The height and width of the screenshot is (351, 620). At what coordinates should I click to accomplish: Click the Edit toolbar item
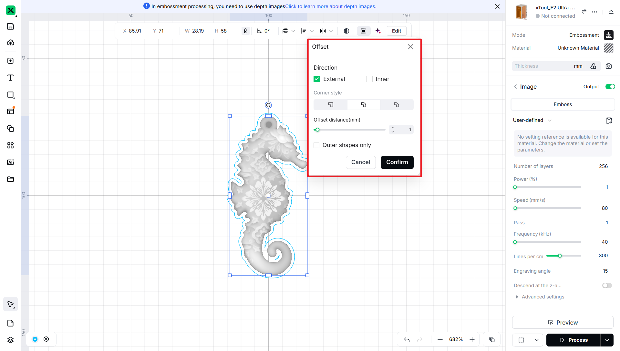click(x=397, y=31)
